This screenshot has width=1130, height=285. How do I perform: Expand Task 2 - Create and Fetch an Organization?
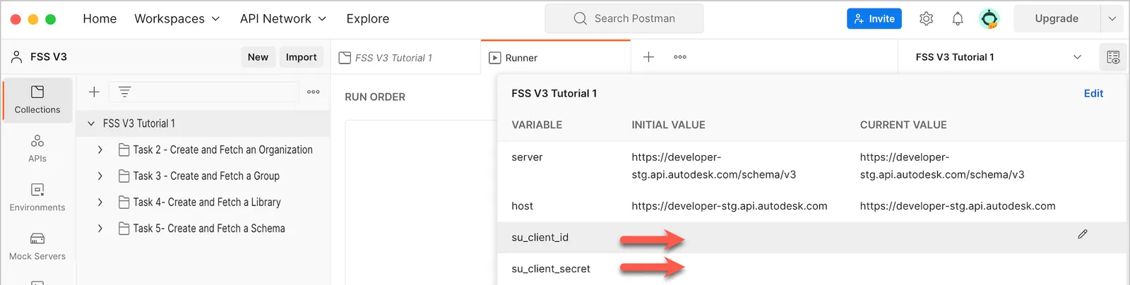[x=100, y=150]
